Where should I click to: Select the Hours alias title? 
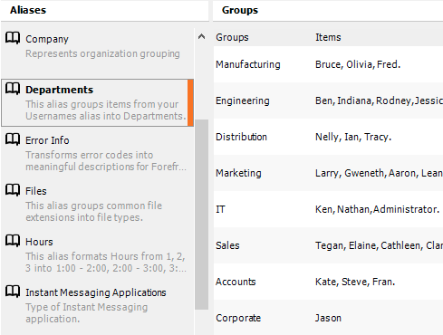point(39,242)
